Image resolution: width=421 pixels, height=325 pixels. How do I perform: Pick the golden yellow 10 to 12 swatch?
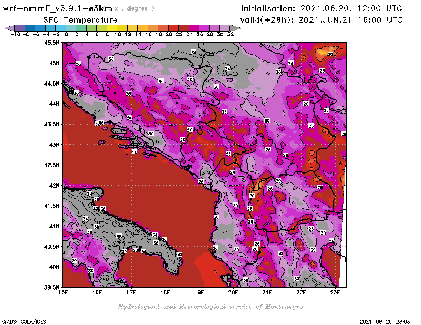(x=122, y=28)
